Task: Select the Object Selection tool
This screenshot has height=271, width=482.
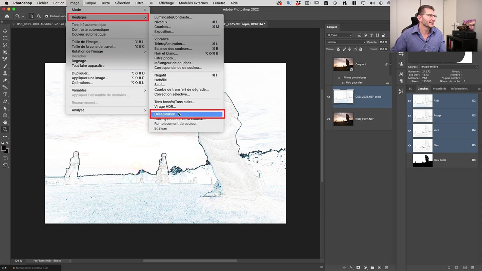Action: click(5, 52)
